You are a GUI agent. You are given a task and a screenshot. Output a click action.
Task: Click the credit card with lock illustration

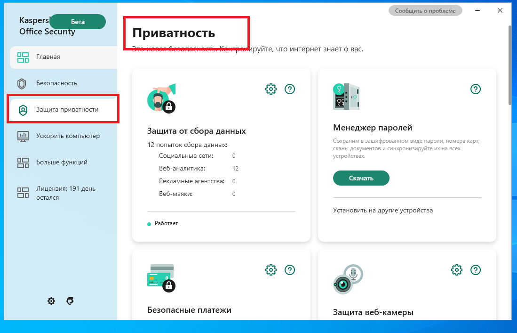point(161,278)
